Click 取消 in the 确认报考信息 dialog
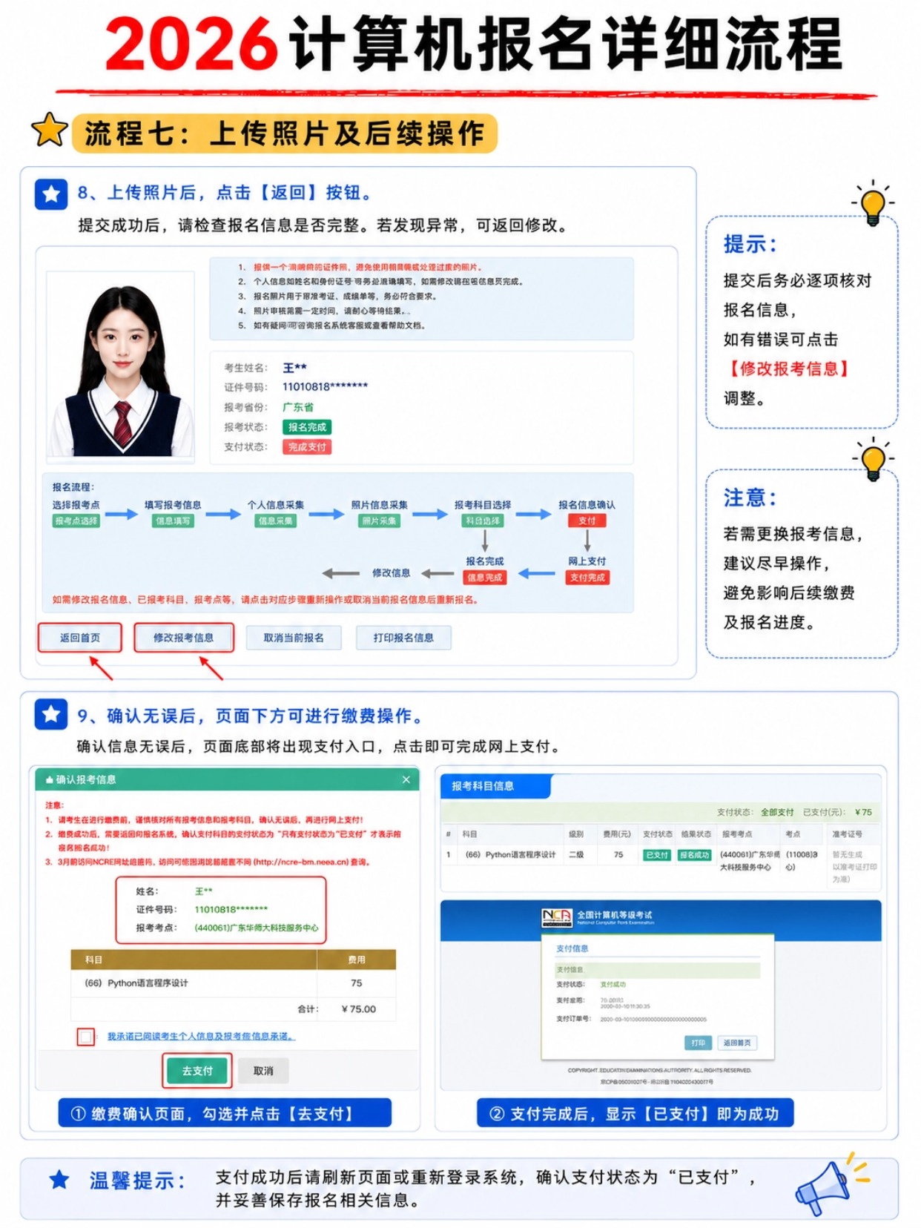This screenshot has width=921, height=1228. [263, 1070]
